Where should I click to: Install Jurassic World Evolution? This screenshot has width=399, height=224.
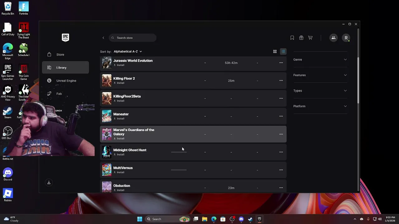[119, 65]
